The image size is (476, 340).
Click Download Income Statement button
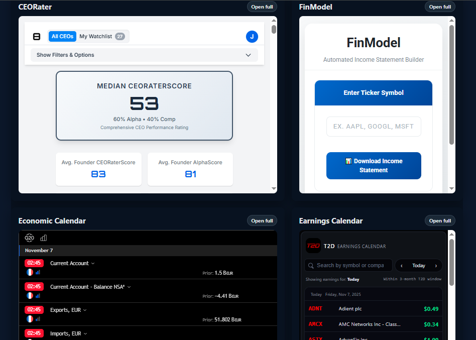pyautogui.click(x=374, y=166)
